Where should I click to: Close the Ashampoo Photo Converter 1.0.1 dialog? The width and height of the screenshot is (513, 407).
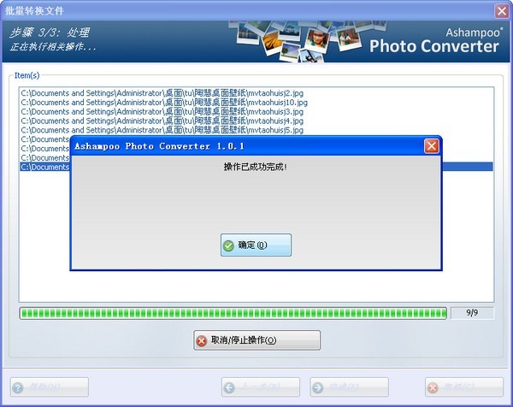pos(432,146)
